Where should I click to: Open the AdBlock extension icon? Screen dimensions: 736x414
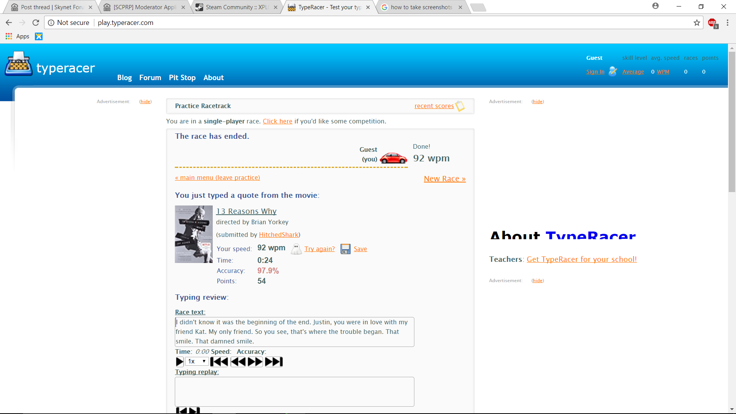[x=713, y=23]
